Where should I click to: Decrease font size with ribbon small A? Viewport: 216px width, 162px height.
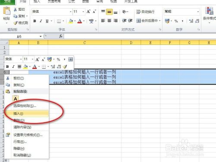94,12
